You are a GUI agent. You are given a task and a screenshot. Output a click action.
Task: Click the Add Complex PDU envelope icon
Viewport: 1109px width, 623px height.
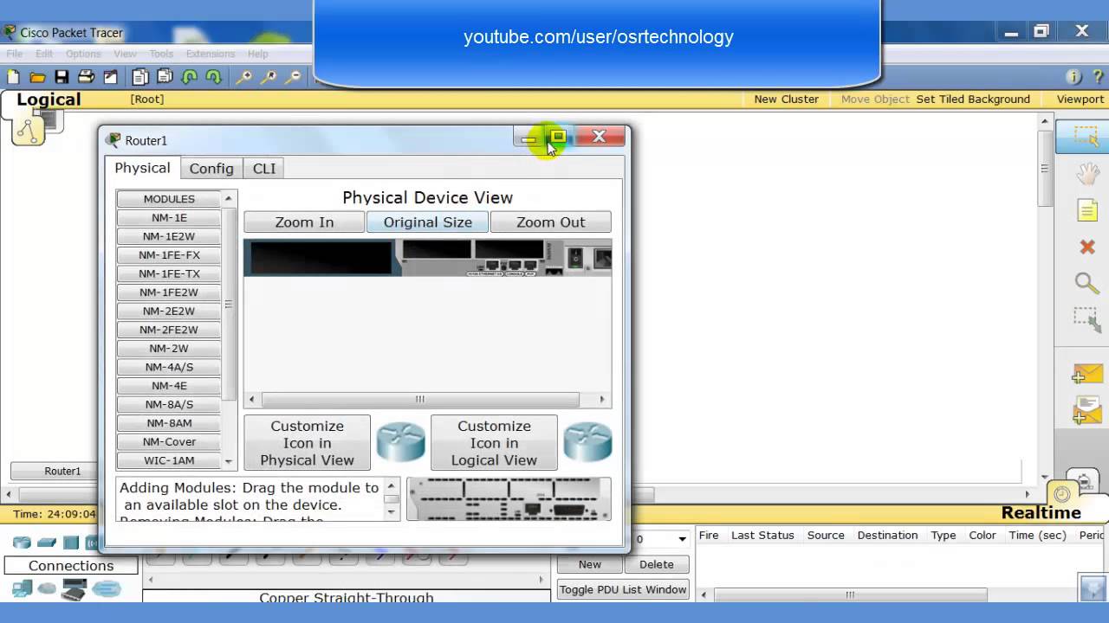1087,410
